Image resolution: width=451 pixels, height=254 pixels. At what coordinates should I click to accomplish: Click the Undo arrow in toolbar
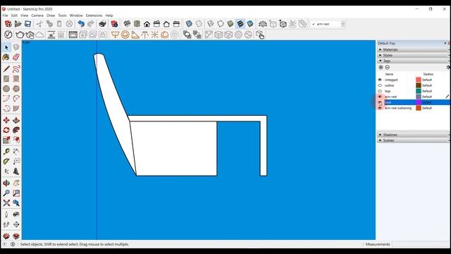point(81,24)
